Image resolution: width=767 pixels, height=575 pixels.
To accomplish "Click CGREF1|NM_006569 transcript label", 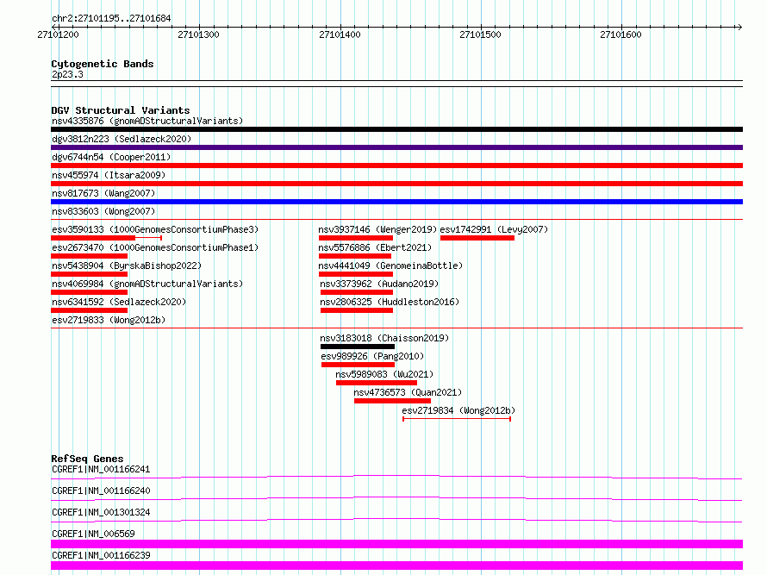I will (93, 534).
